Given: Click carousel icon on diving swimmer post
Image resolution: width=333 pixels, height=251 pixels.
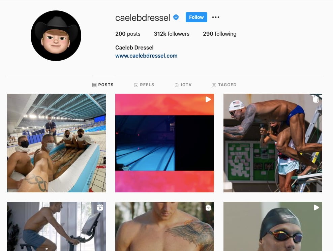Looking at the screenshot, I should 315,99.
